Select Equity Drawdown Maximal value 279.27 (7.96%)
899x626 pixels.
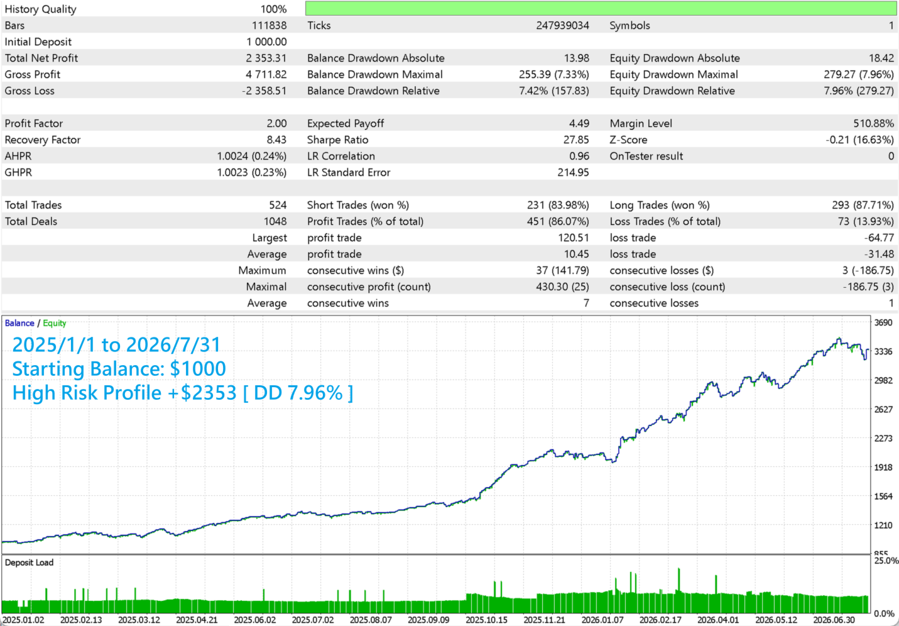click(x=859, y=75)
